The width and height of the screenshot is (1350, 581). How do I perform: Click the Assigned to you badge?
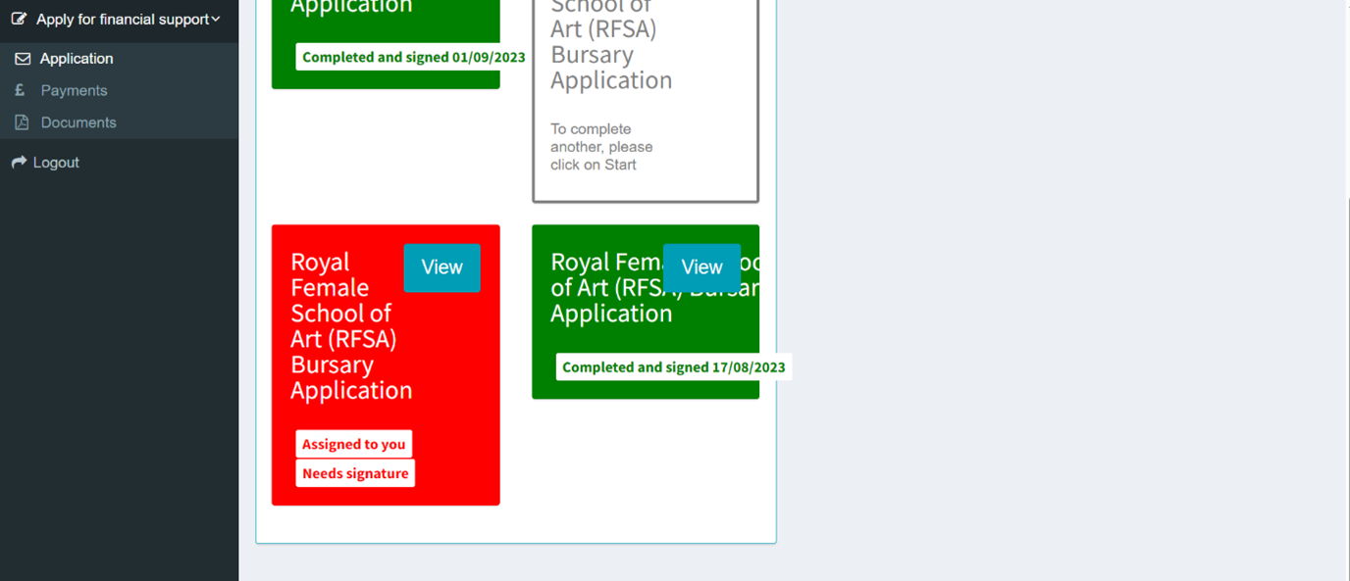point(353,444)
